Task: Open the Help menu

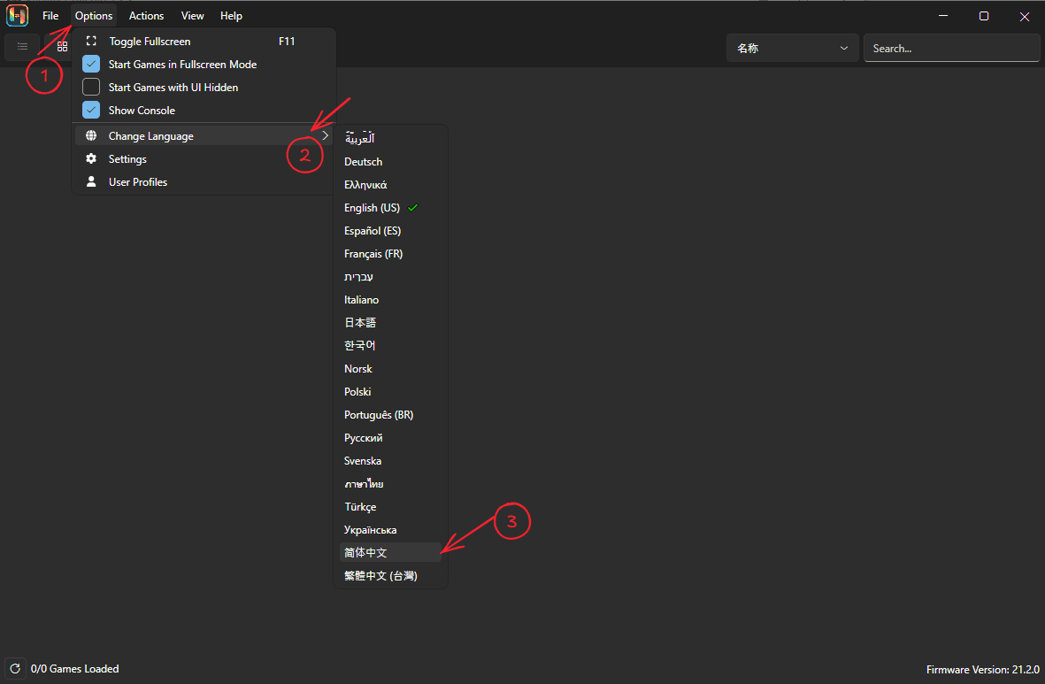Action: point(231,16)
